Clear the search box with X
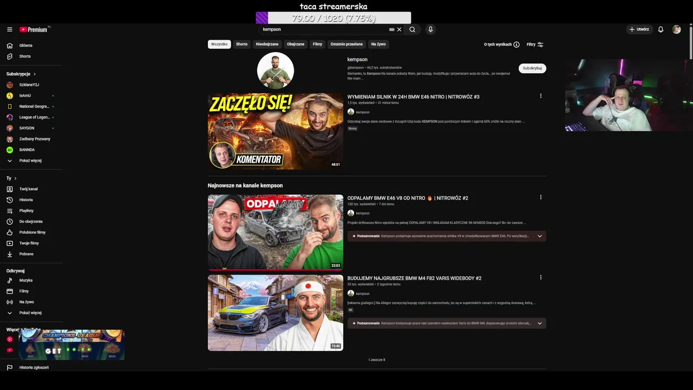The width and height of the screenshot is (693, 390). coord(400,29)
